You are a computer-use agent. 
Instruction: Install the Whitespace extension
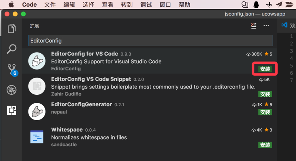pos(265,145)
